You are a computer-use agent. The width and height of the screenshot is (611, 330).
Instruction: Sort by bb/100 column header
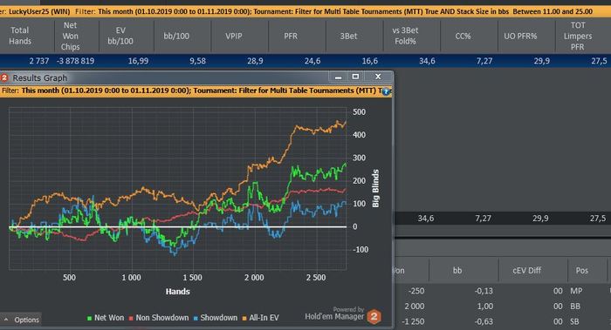[x=176, y=36]
